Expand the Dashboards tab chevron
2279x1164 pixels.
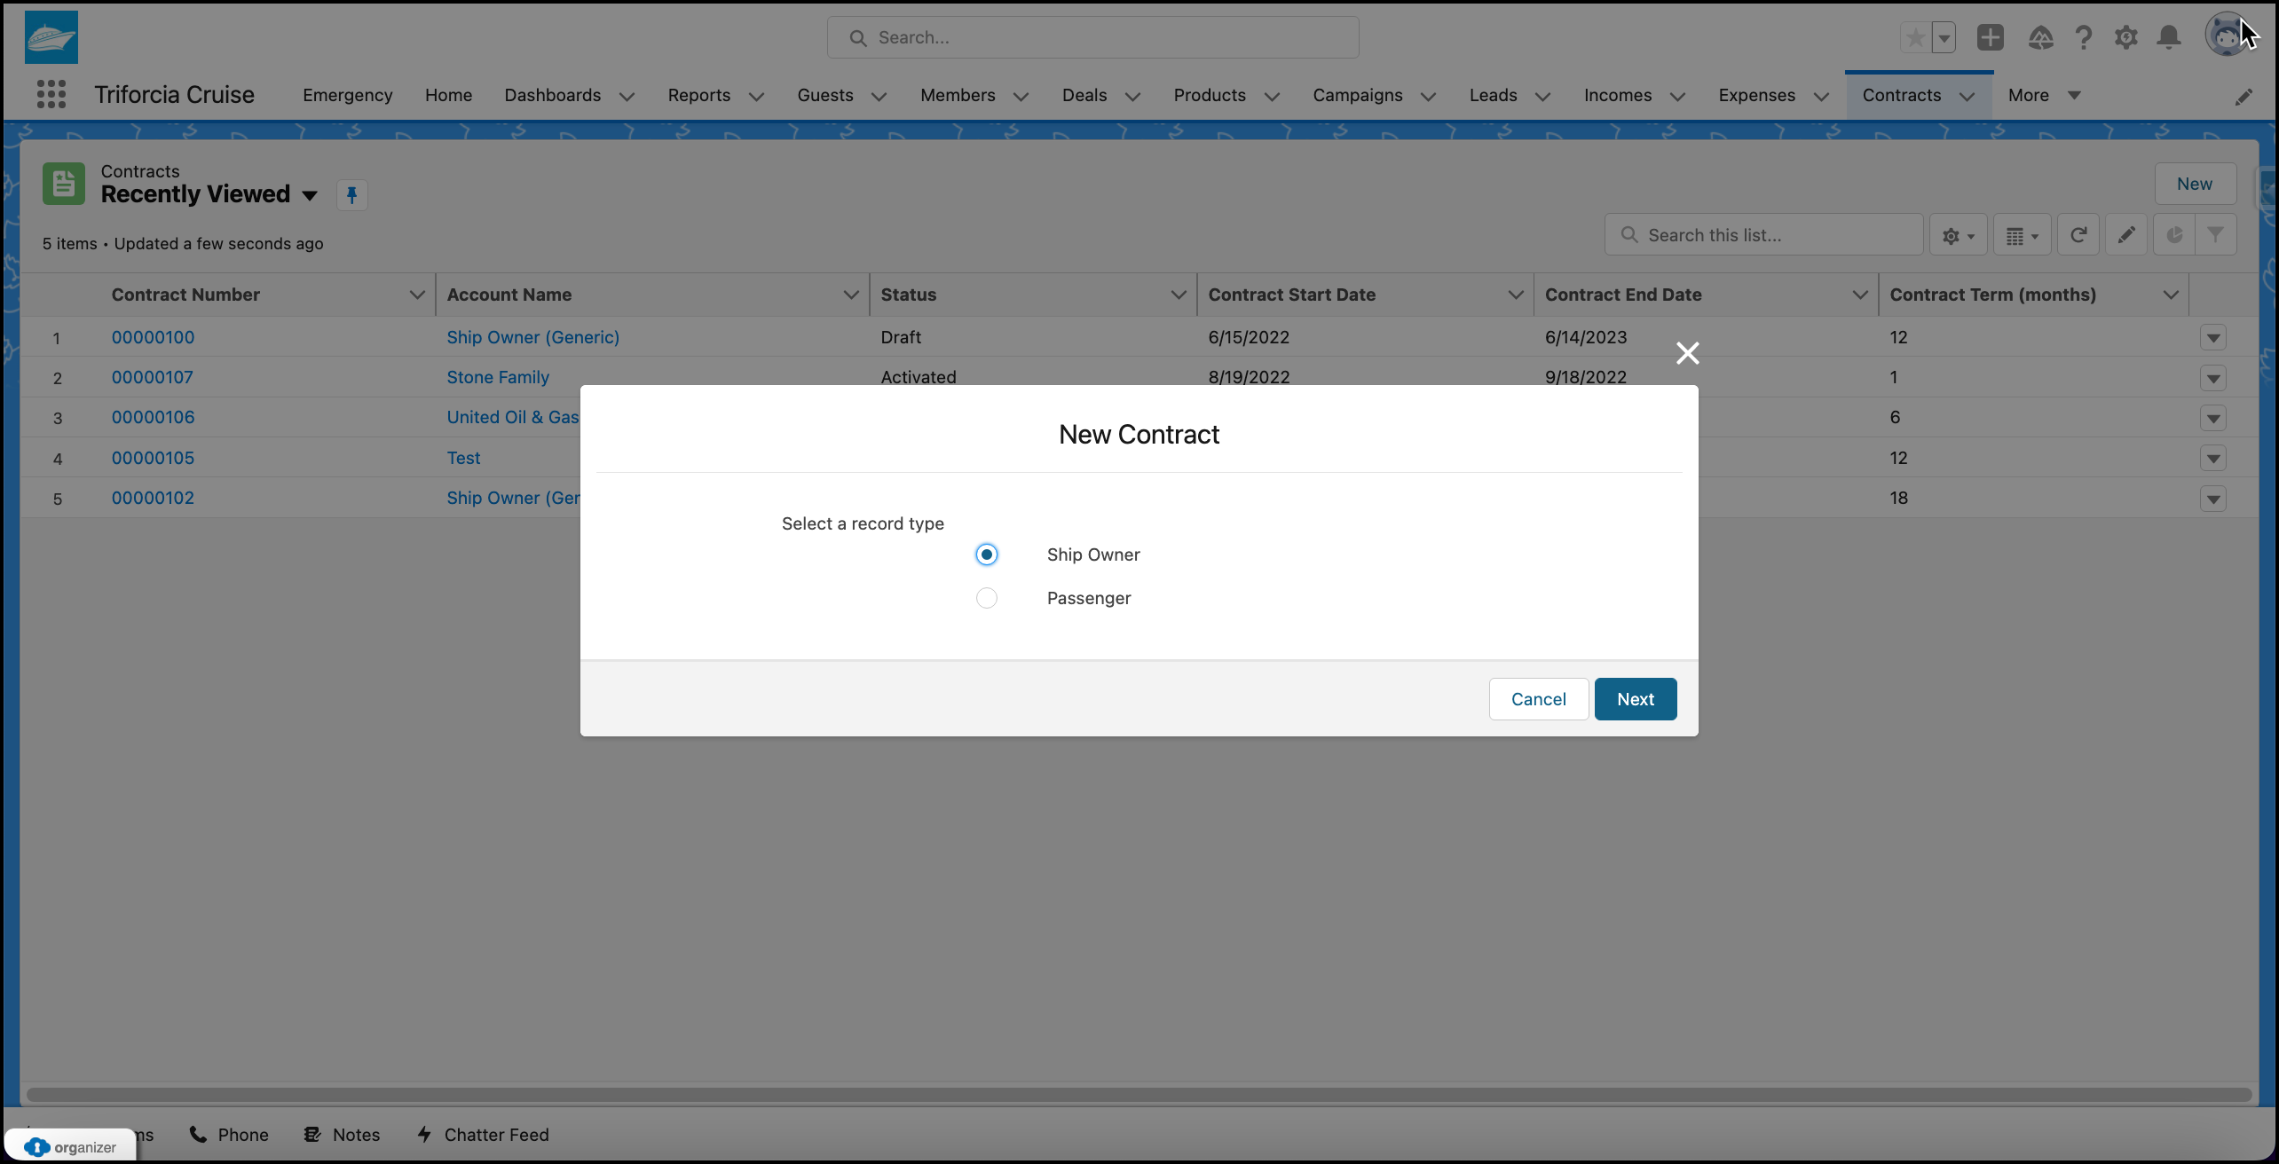[627, 96]
